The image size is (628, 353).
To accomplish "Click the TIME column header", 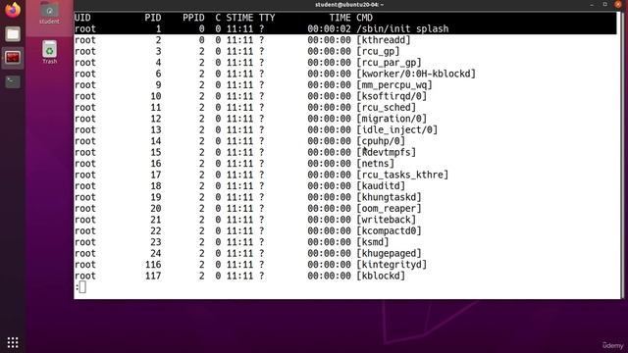I will [340, 18].
